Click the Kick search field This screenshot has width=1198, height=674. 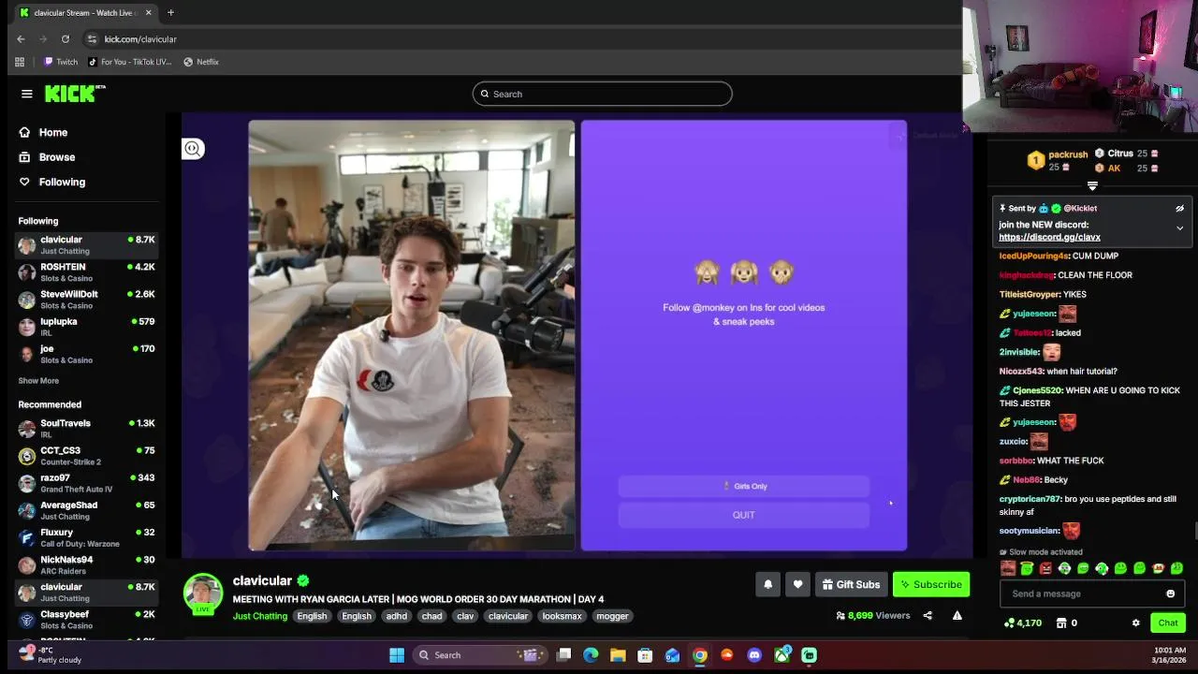[603, 94]
